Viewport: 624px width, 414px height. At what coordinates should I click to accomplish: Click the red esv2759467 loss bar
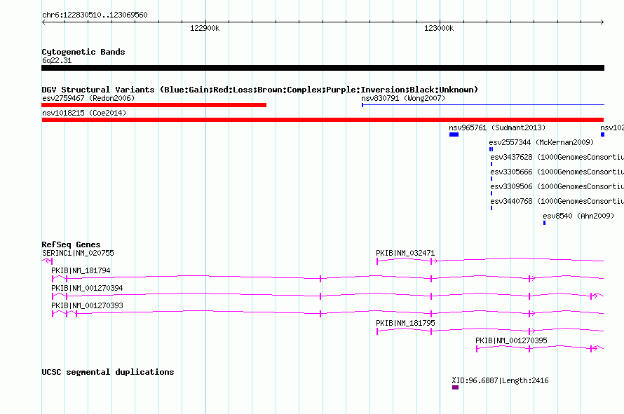[x=154, y=105]
